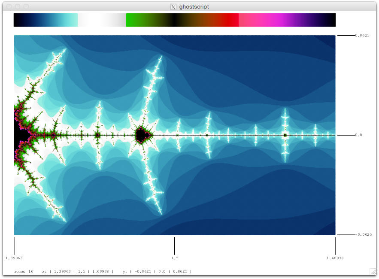Image resolution: width=379 pixels, height=279 pixels.
Task: Click the 0.0 y-axis label
Action: (358, 135)
